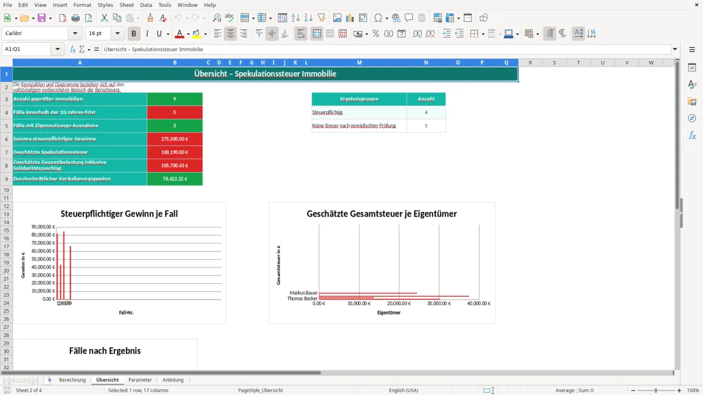This screenshot has width=703, height=395.
Task: Click in the formula input line
Action: click(385, 49)
